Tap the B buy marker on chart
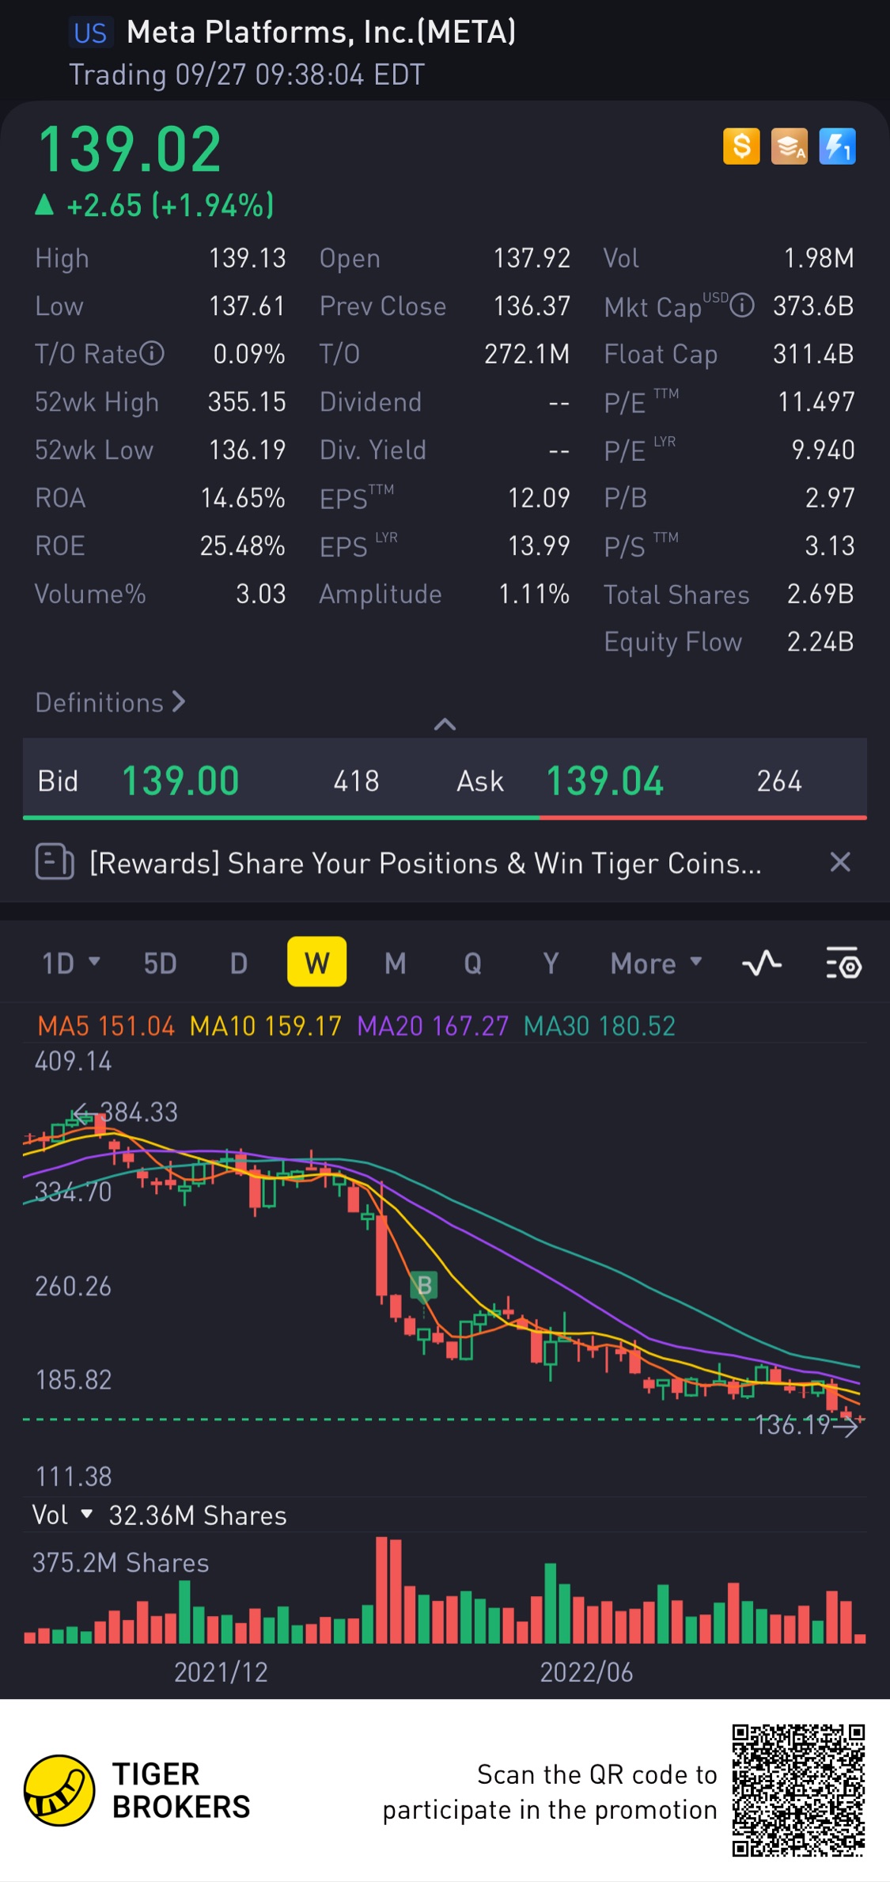Screen dimensions: 890x1882 [x=424, y=1285]
